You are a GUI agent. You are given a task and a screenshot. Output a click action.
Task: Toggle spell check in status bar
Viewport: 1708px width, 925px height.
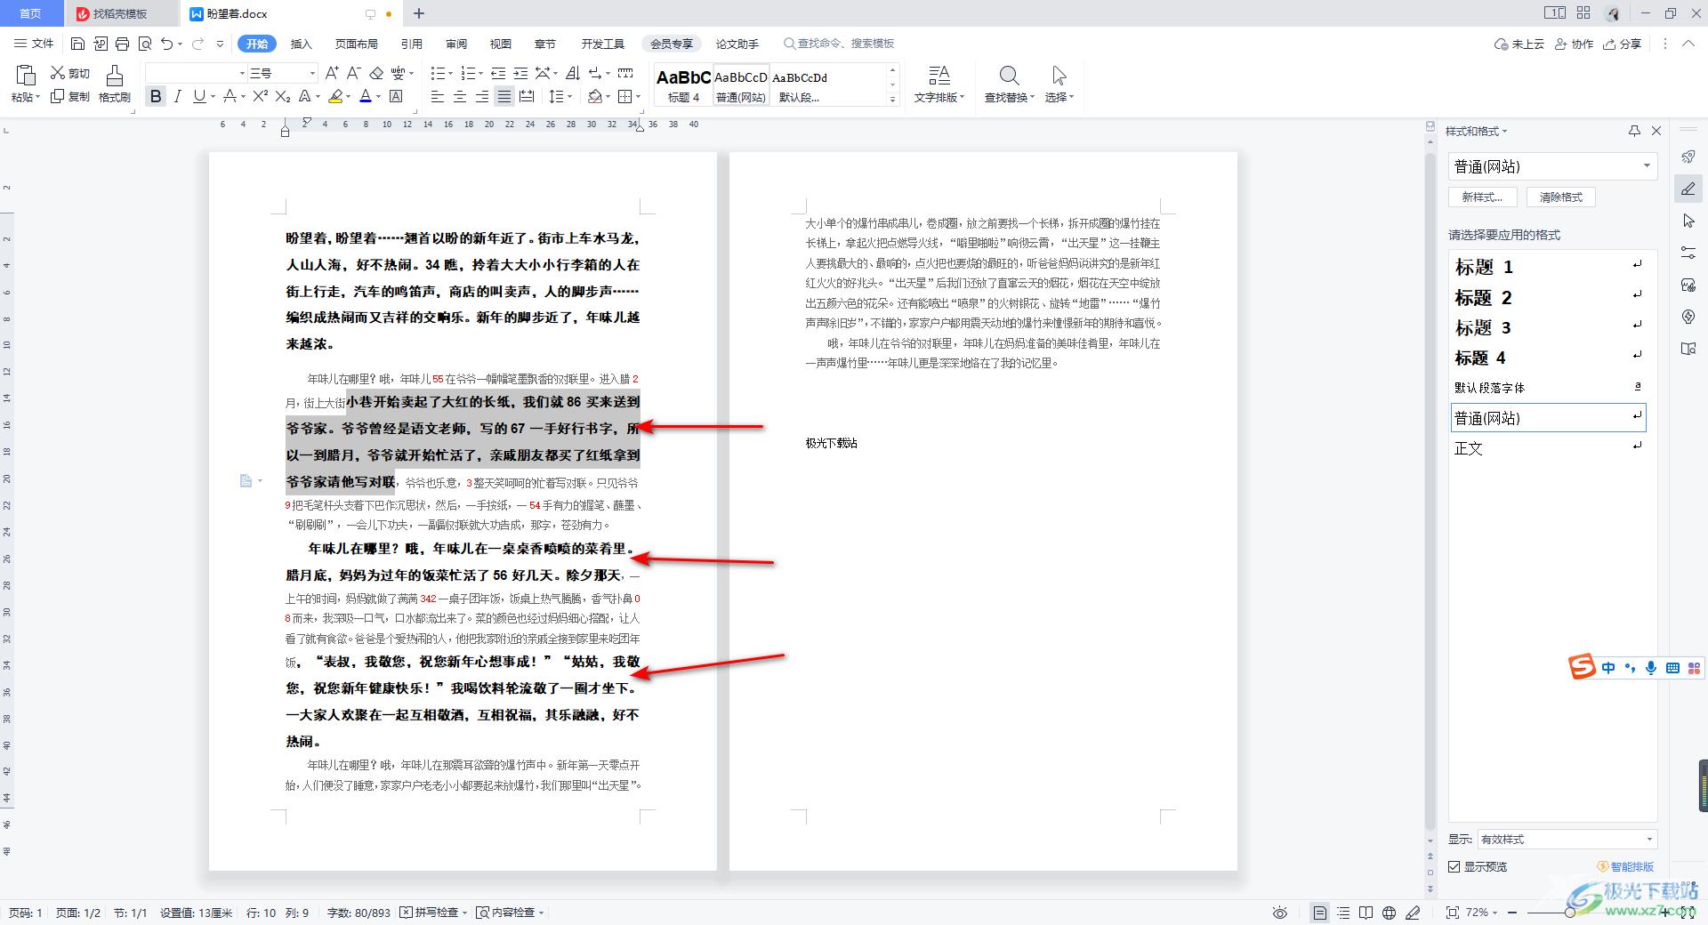[x=433, y=913]
